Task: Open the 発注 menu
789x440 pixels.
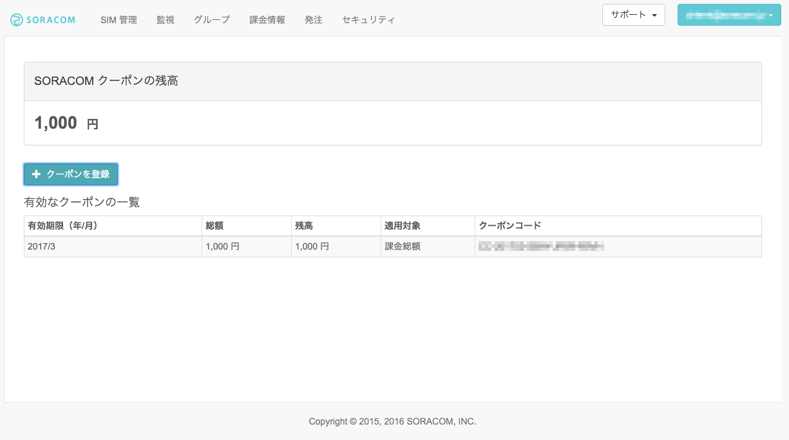Action: pos(314,20)
